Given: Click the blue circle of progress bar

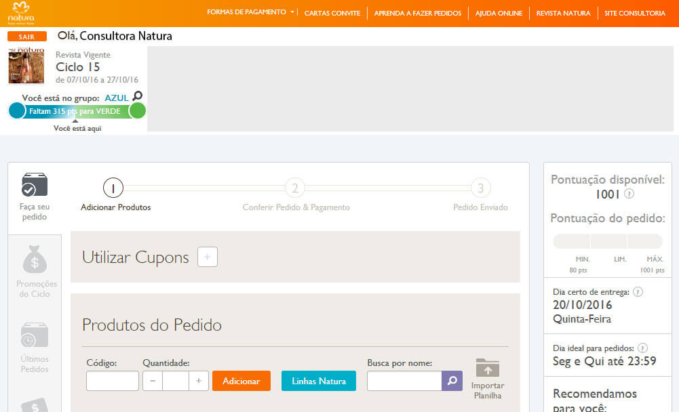Looking at the screenshot, I should (17, 110).
